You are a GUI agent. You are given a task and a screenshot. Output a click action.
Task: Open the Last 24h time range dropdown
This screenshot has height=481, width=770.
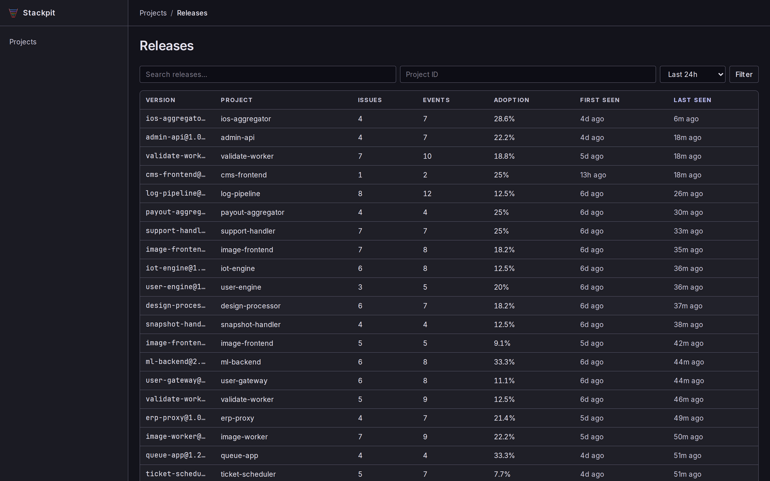coord(693,75)
